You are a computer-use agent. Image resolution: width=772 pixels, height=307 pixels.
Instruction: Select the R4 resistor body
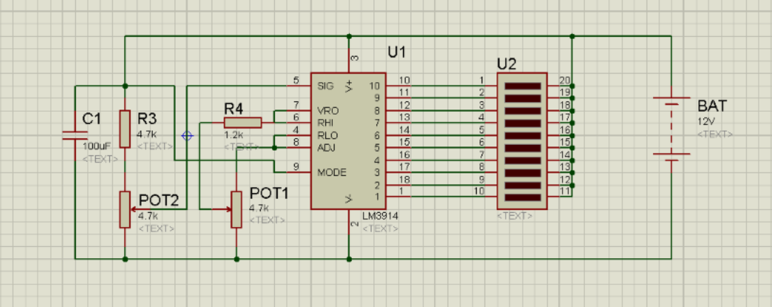coord(243,123)
